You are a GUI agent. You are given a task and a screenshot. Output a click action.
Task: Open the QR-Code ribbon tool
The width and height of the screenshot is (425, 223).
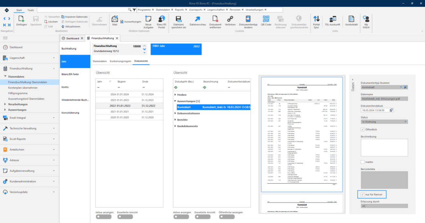point(266,19)
